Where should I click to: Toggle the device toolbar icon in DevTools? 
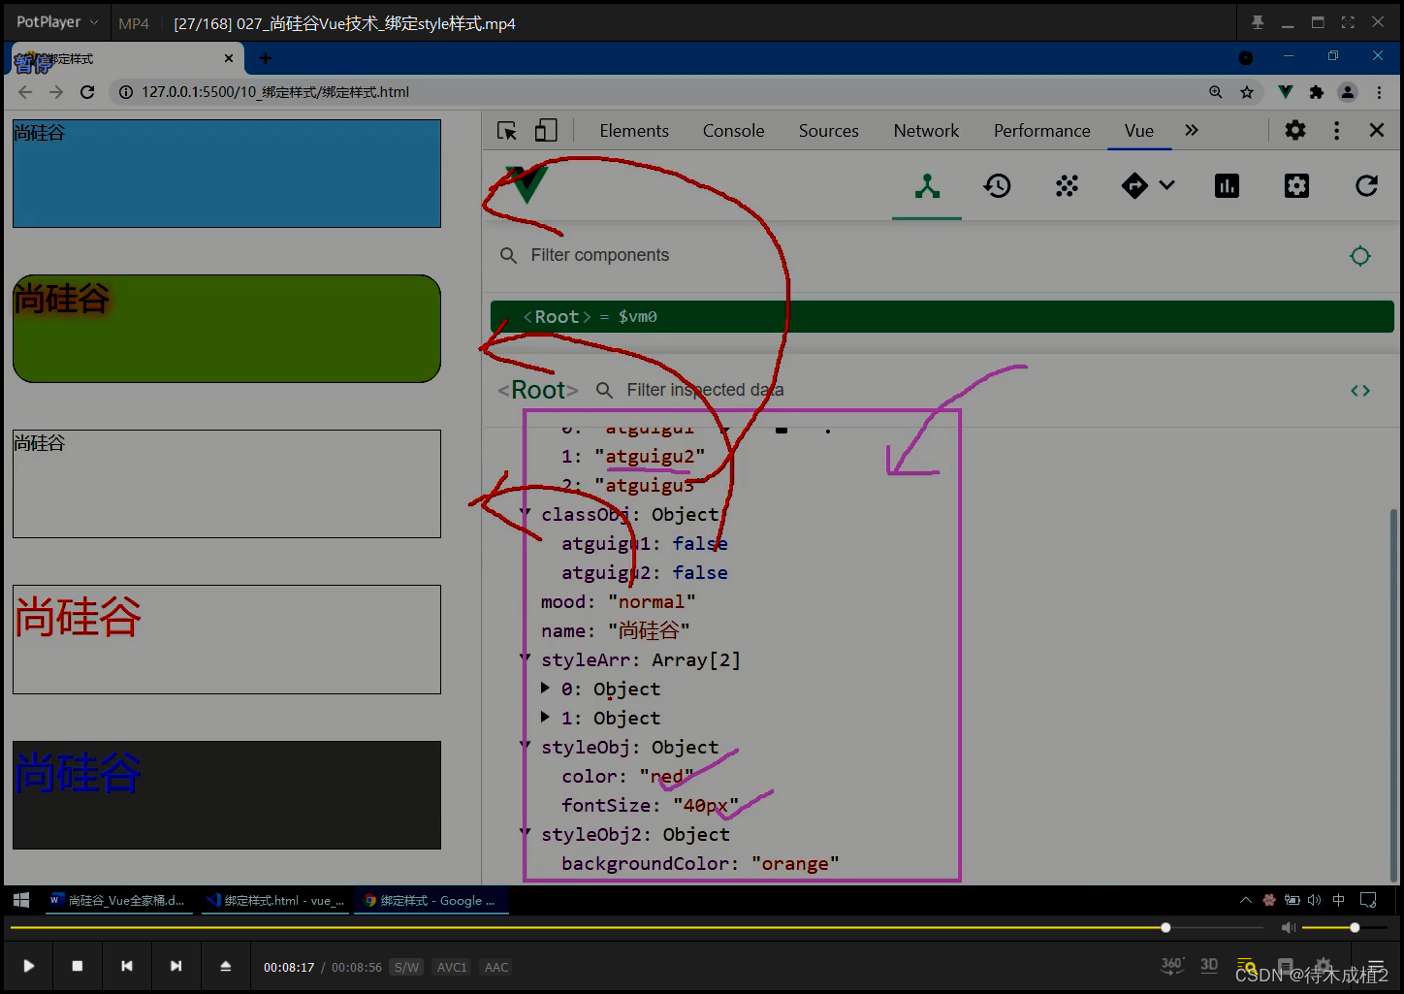point(546,131)
